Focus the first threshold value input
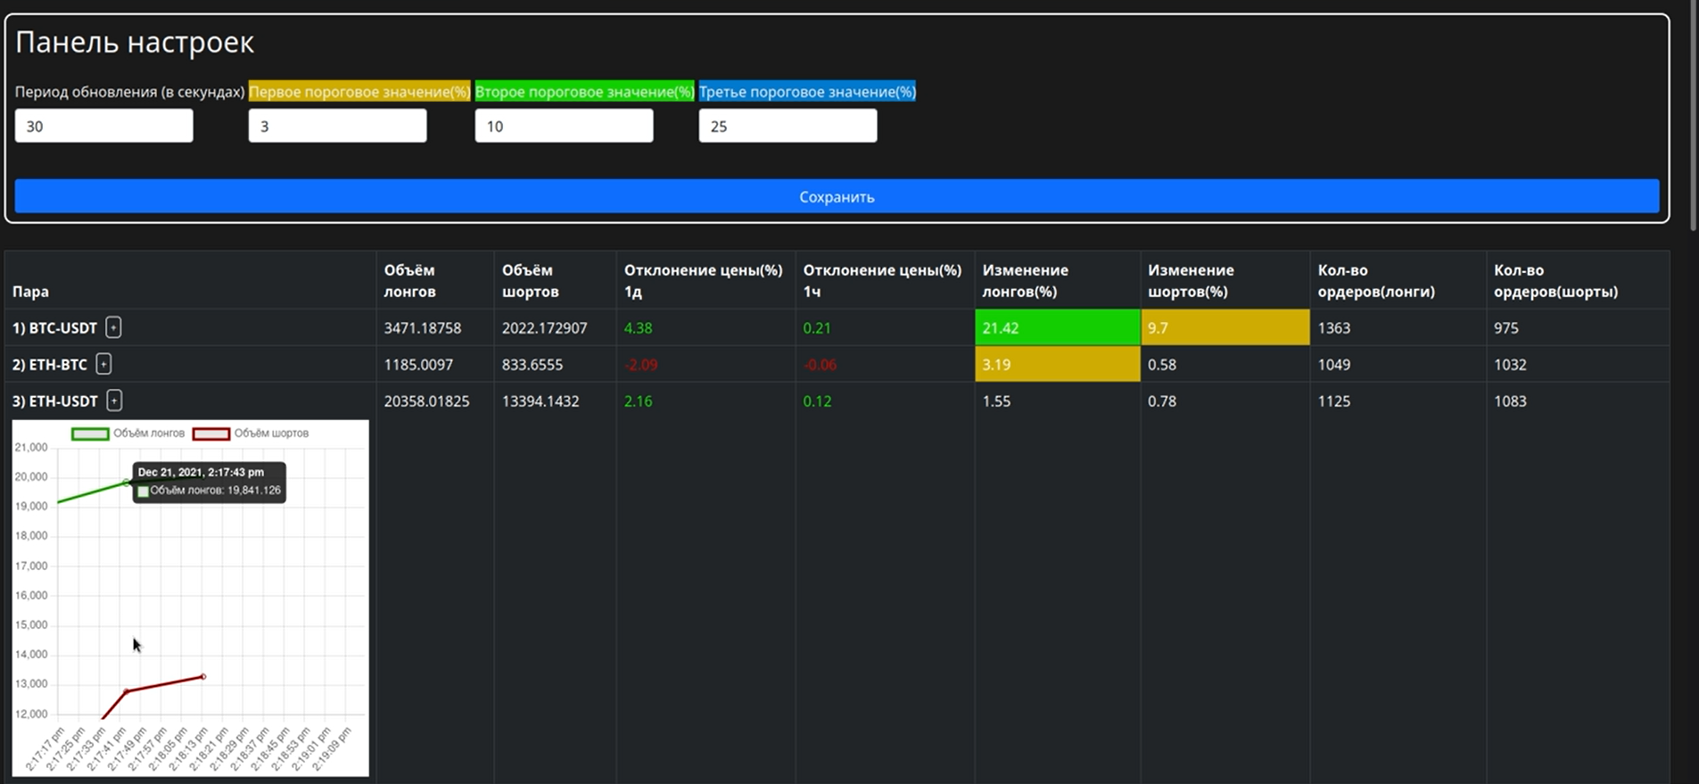1699x784 pixels. (x=337, y=126)
